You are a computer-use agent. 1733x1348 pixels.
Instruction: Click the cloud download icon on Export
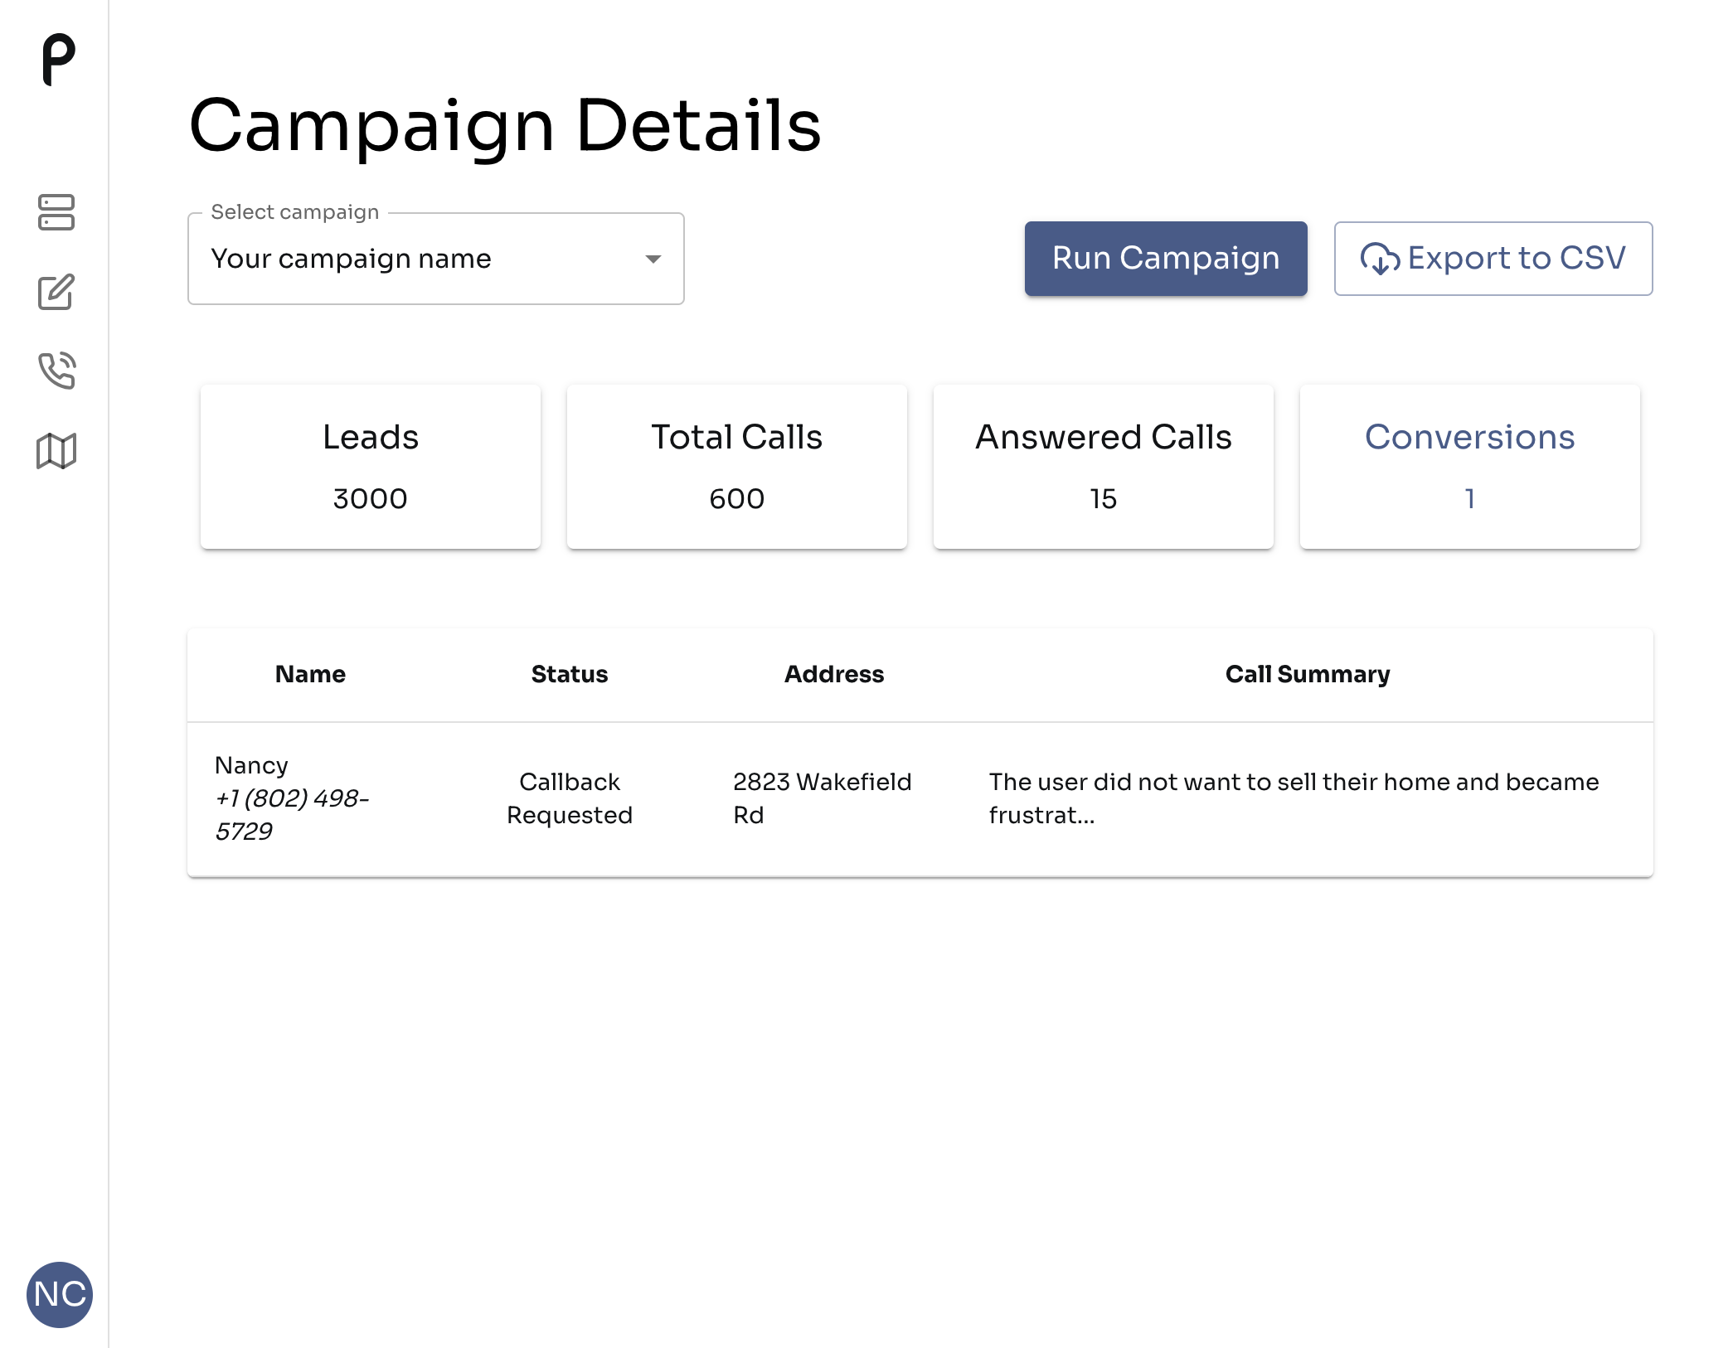coord(1380,259)
